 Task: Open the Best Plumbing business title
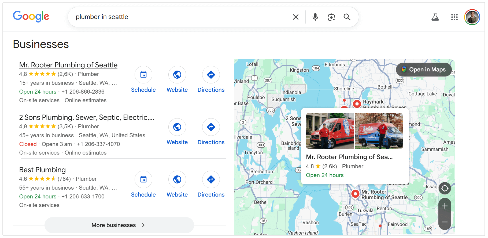click(42, 170)
